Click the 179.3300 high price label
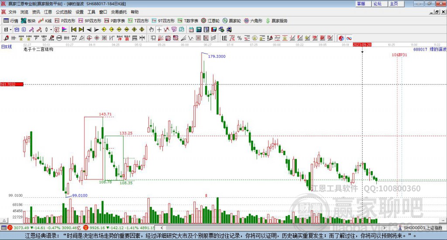Screen dimensions: 447x240 point(217,56)
